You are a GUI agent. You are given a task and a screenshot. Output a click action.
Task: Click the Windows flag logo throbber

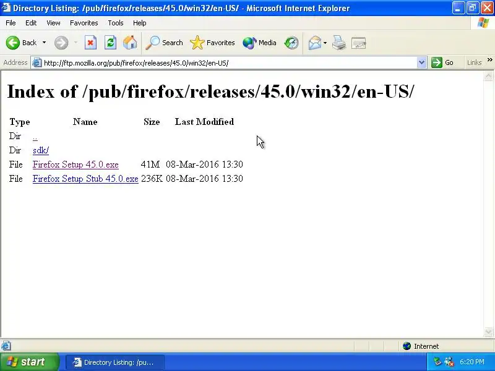[483, 23]
